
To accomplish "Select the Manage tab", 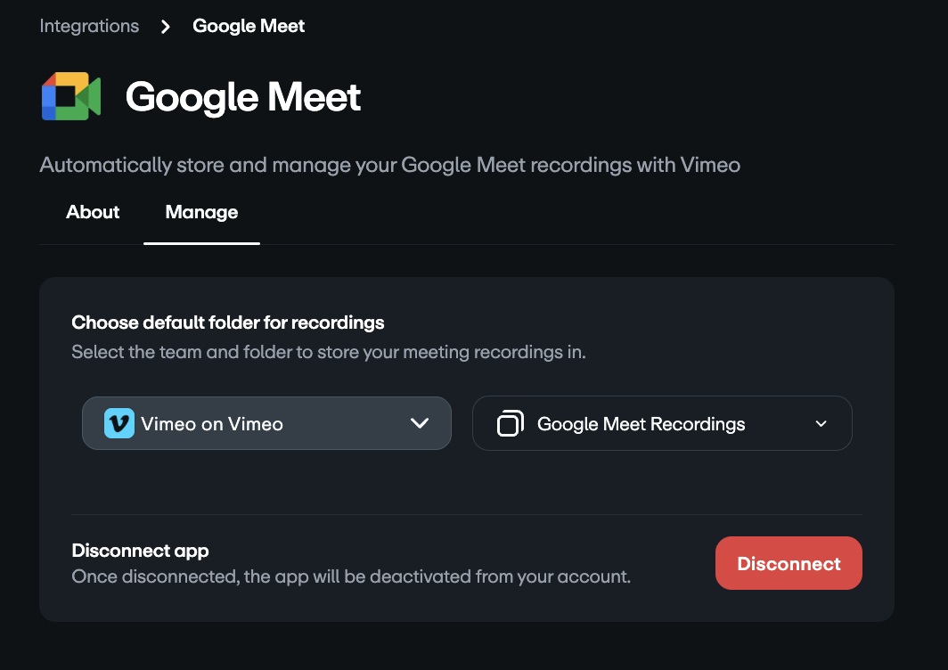I will pyautogui.click(x=201, y=212).
